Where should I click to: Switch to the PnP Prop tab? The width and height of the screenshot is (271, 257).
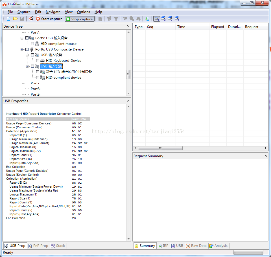[x=38, y=246]
